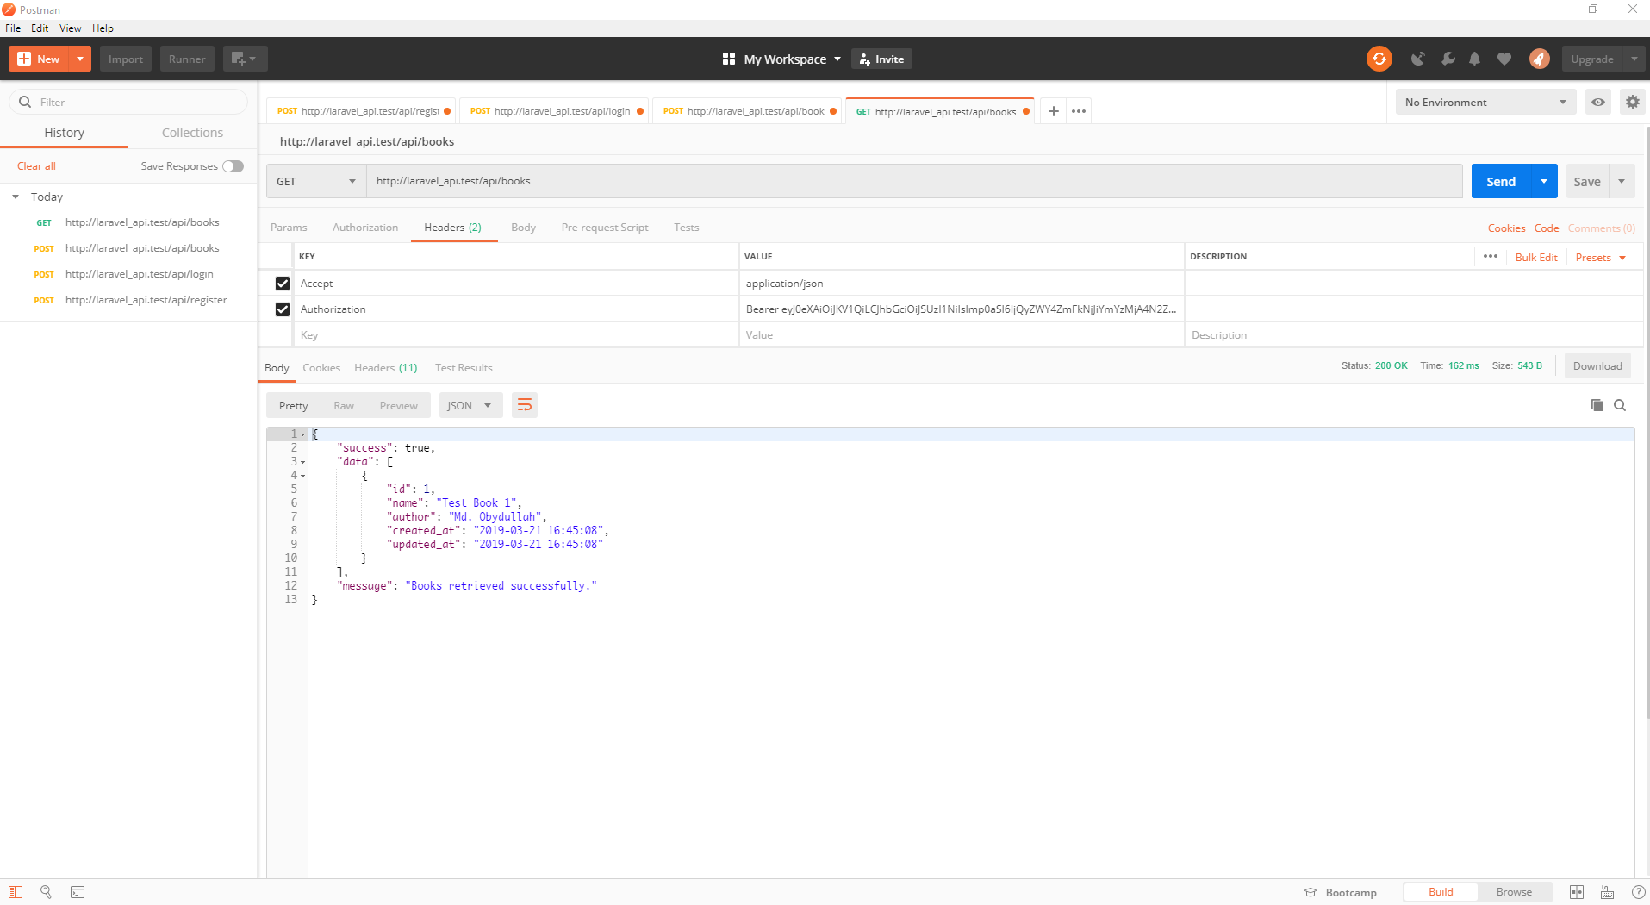The height and width of the screenshot is (905, 1650).
Task: Open the JSON format dropdown
Action: coord(470,405)
